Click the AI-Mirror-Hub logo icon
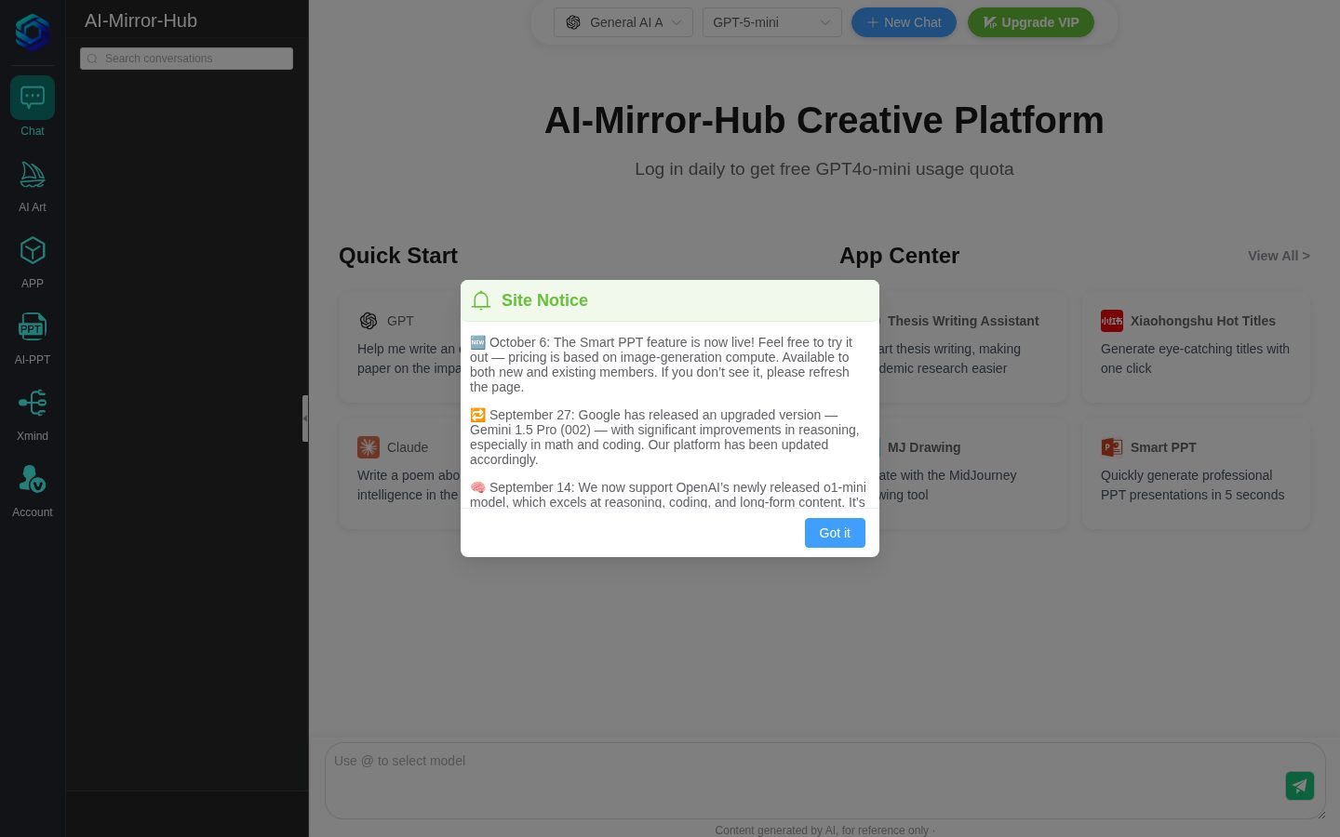This screenshot has height=837, width=1340. [33, 32]
